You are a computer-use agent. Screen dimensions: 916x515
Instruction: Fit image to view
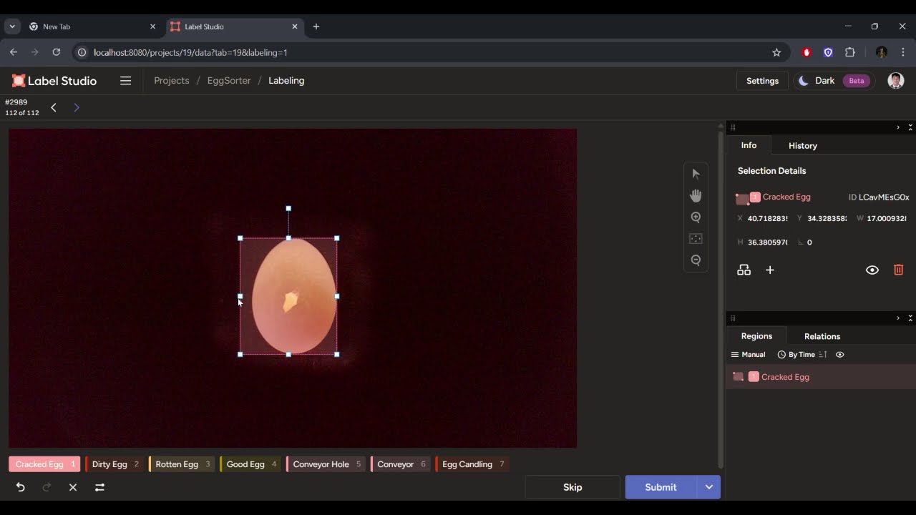coord(696,238)
